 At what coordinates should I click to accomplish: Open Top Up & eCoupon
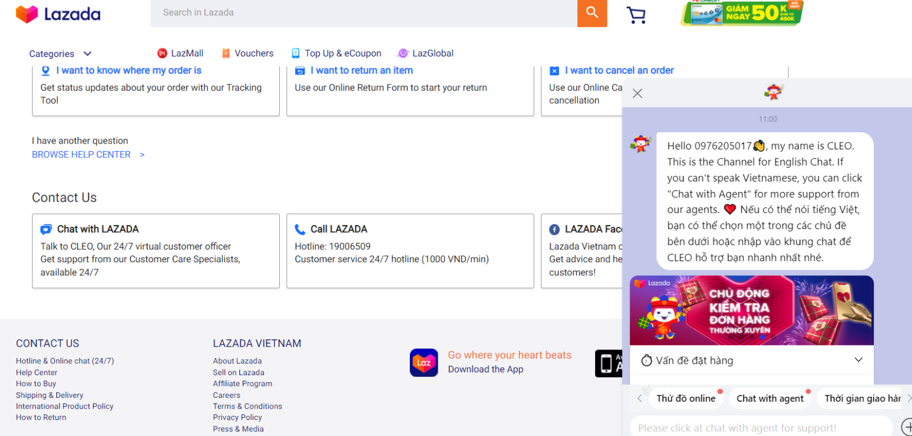click(336, 53)
